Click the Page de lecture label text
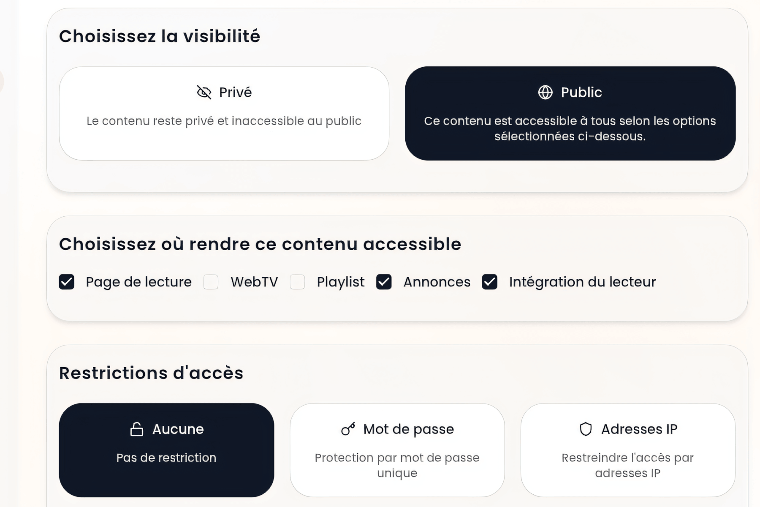This screenshot has width=760, height=507. [138, 282]
